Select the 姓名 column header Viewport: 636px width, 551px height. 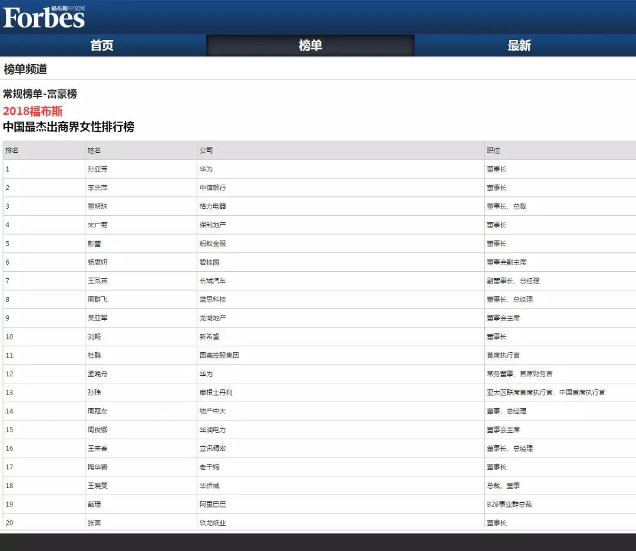[94, 151]
